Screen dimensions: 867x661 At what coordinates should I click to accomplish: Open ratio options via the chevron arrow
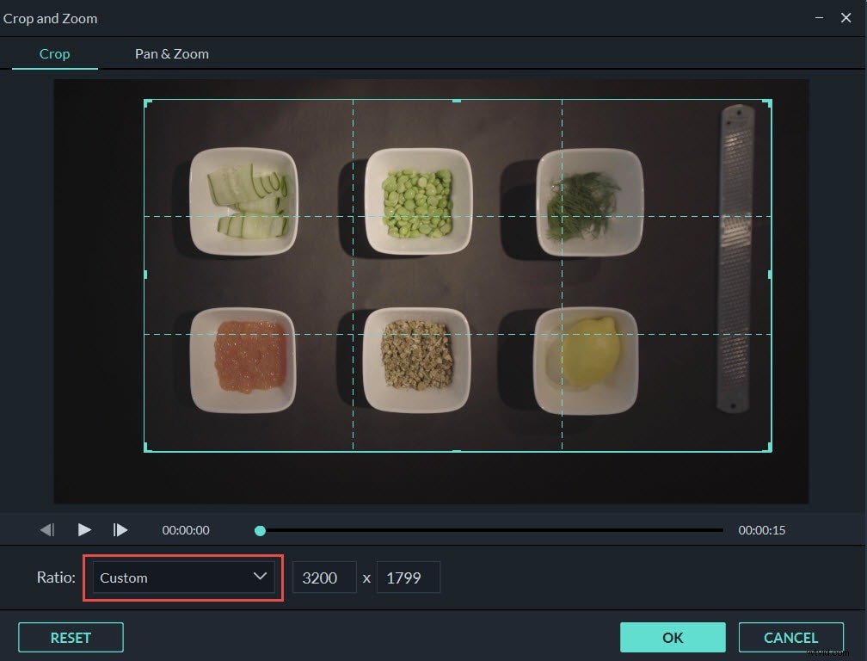point(259,578)
